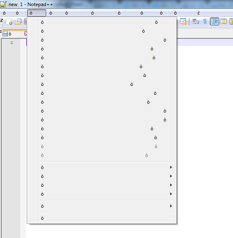This screenshot has width=233, height=238.
Task: Click the Open file folder icon
Action: pyautogui.click(x=18, y=21)
